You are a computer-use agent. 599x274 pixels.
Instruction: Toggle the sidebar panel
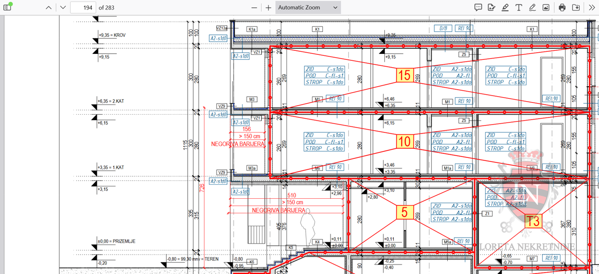pos(7,7)
